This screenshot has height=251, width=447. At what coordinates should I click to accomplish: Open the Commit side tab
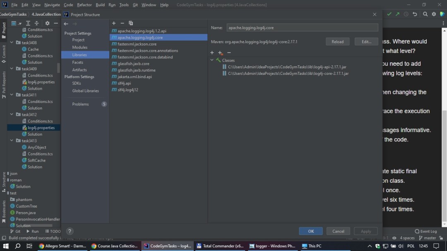(x=4, y=54)
